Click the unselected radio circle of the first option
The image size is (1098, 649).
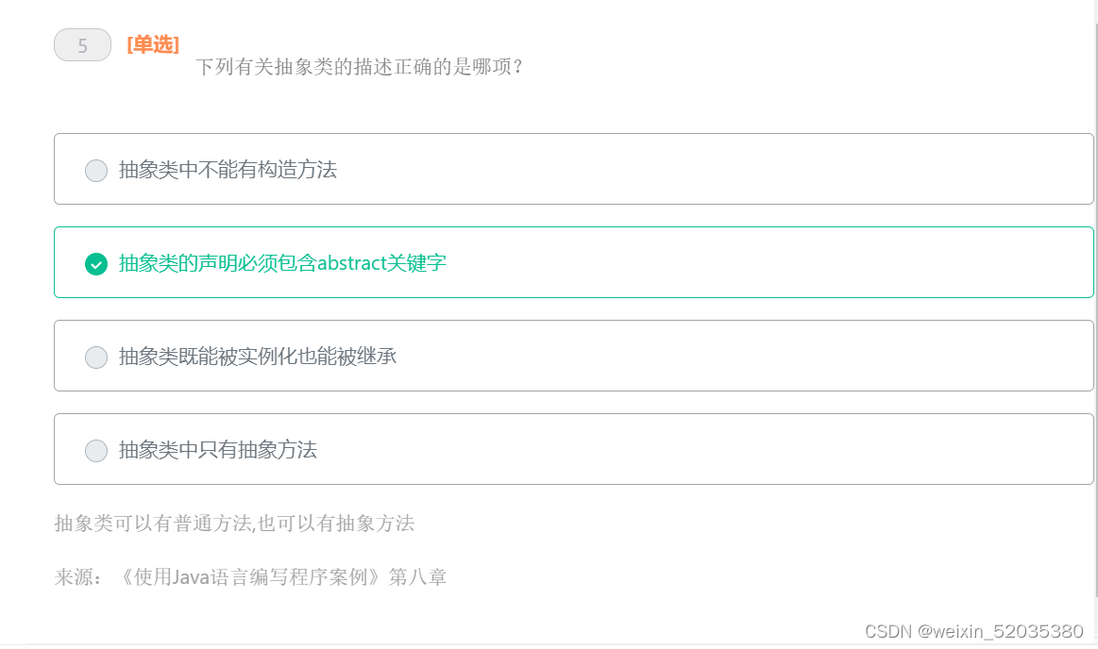[95, 171]
